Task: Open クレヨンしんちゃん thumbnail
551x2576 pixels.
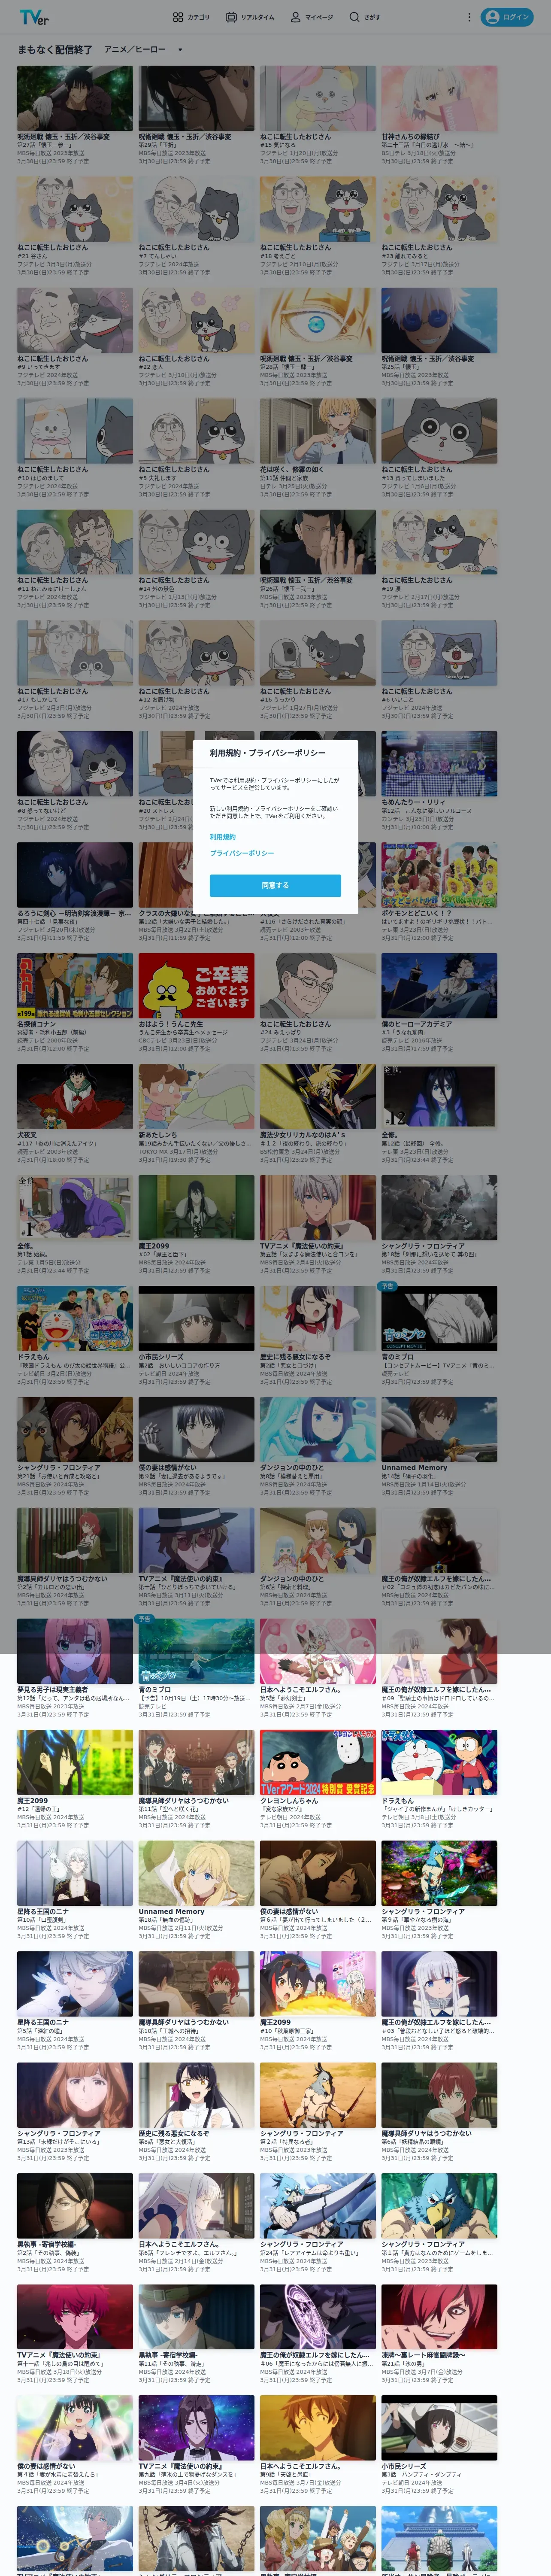Action: 318,1763
